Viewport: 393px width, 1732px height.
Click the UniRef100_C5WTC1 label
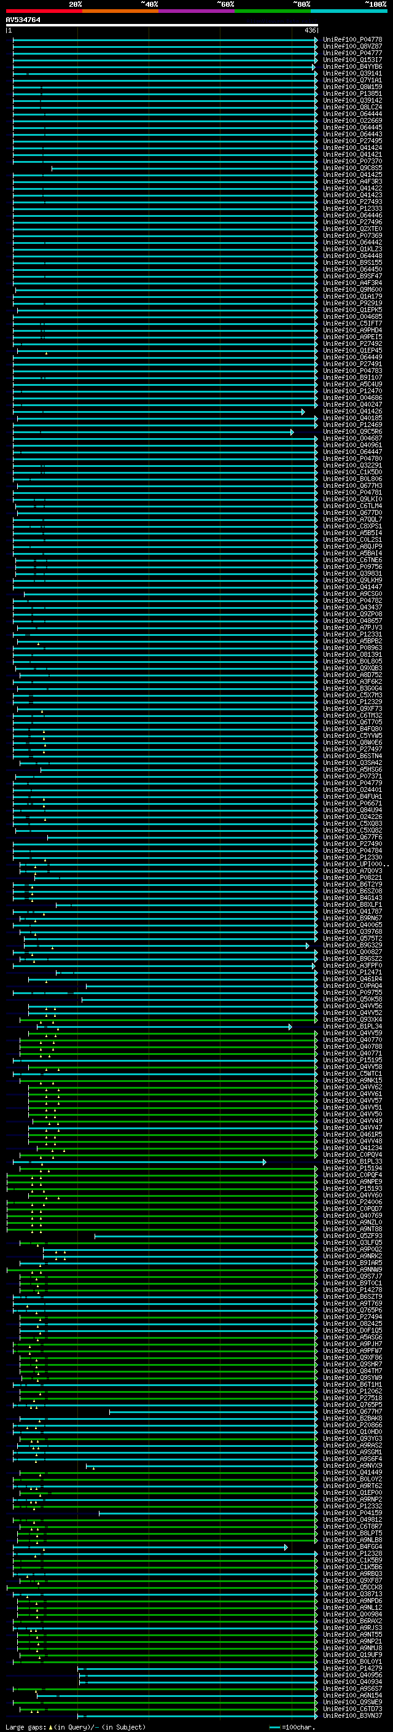(x=352, y=1073)
